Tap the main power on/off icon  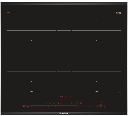(24, 107)
